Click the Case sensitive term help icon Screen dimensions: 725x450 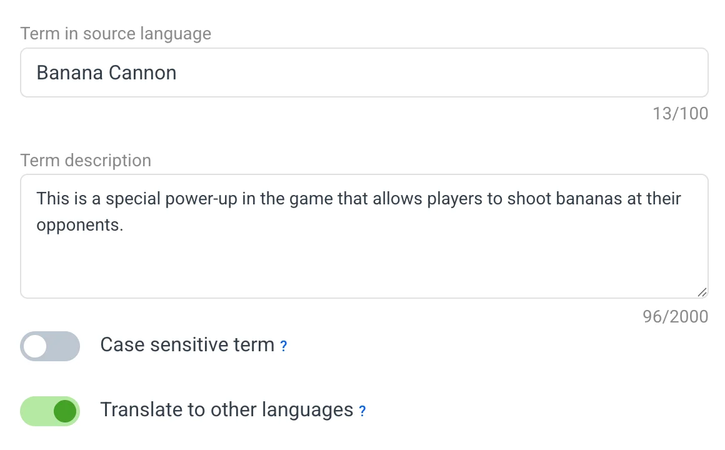coord(283,346)
